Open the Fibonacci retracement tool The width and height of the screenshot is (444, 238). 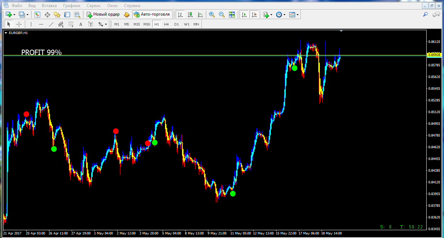pyautogui.click(x=71, y=24)
